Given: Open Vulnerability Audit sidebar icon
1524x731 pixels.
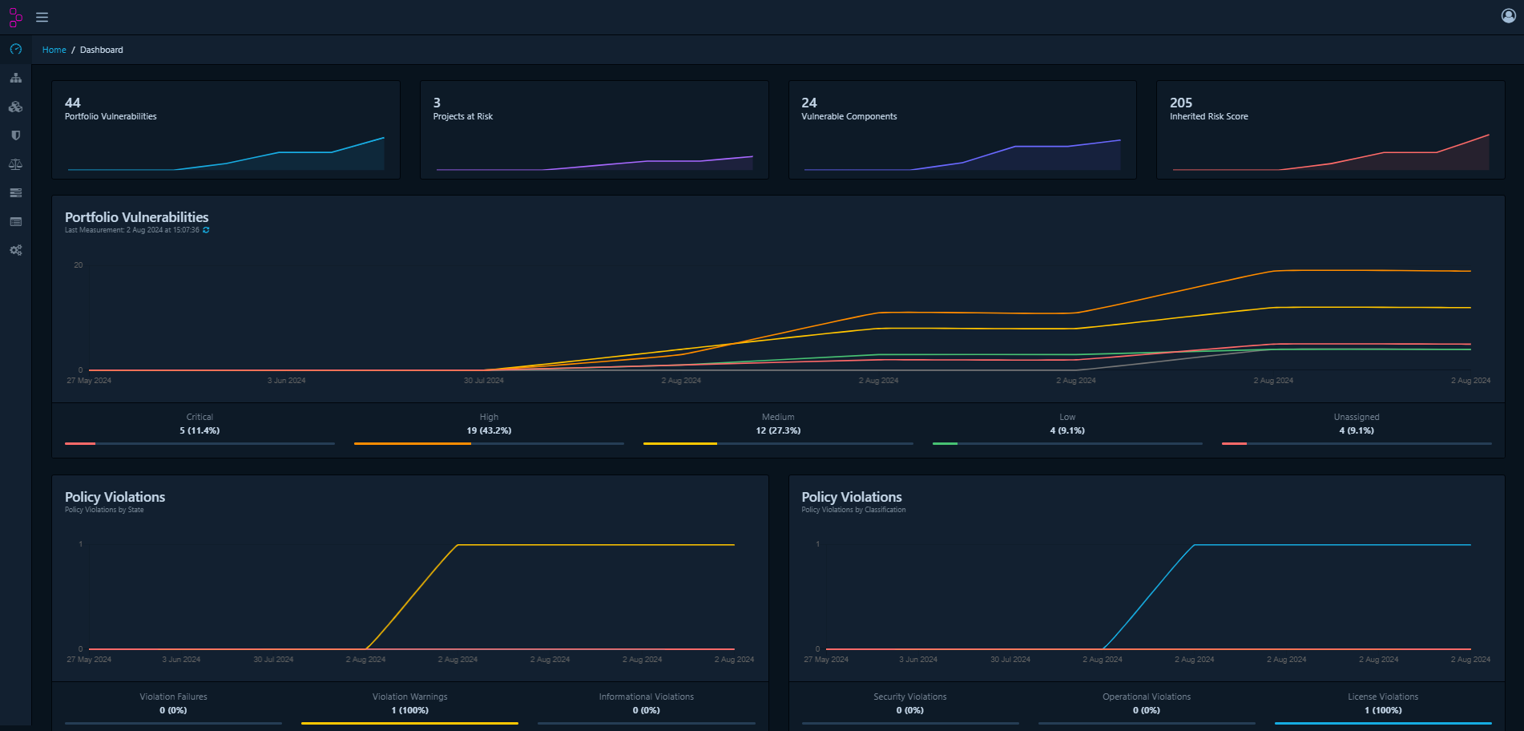Looking at the screenshot, I should 15,193.
